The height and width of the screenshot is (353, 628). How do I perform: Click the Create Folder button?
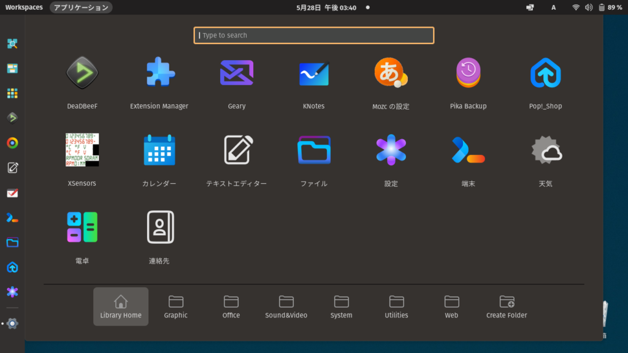pyautogui.click(x=506, y=306)
